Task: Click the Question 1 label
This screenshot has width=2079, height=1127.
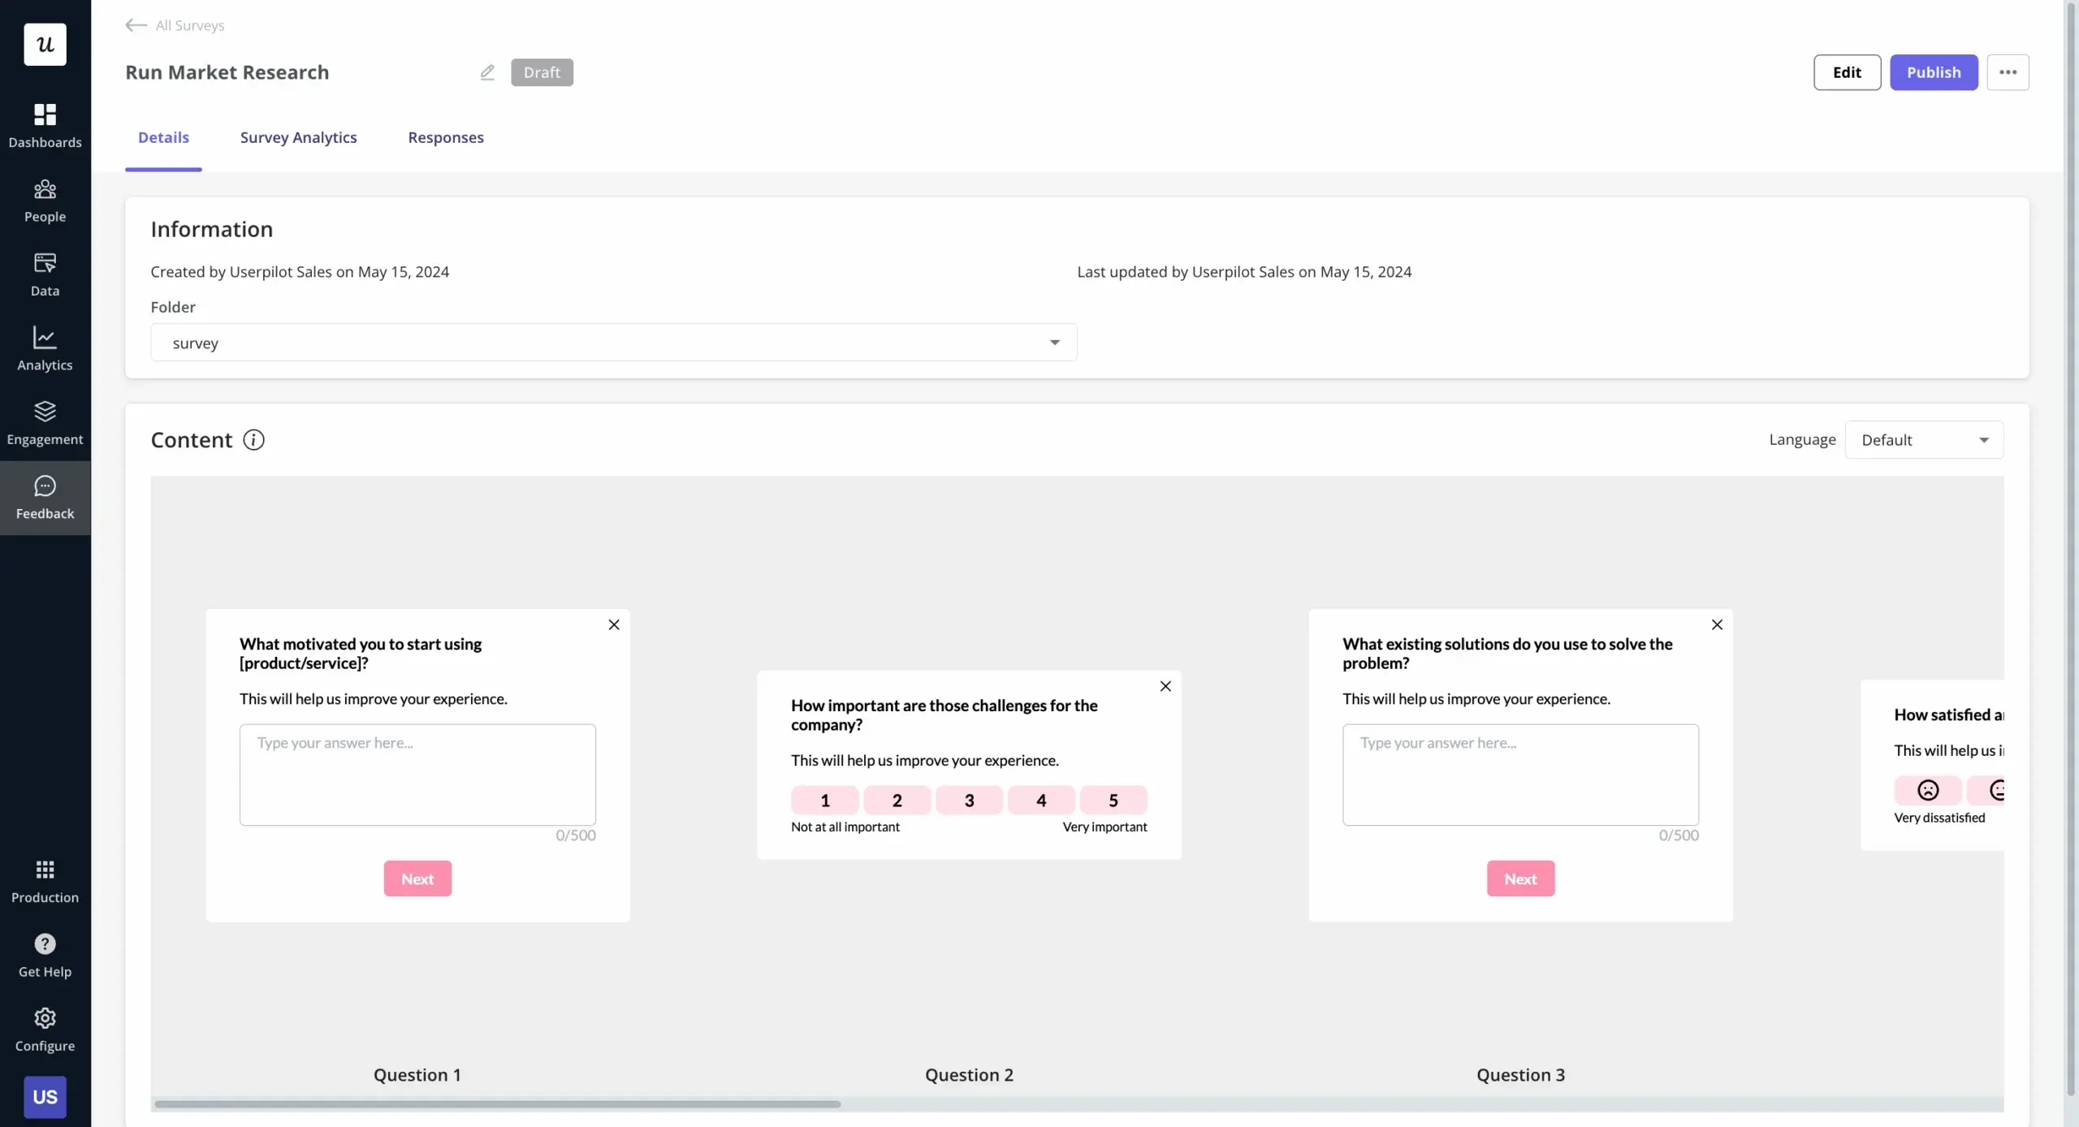Action: click(x=417, y=1074)
